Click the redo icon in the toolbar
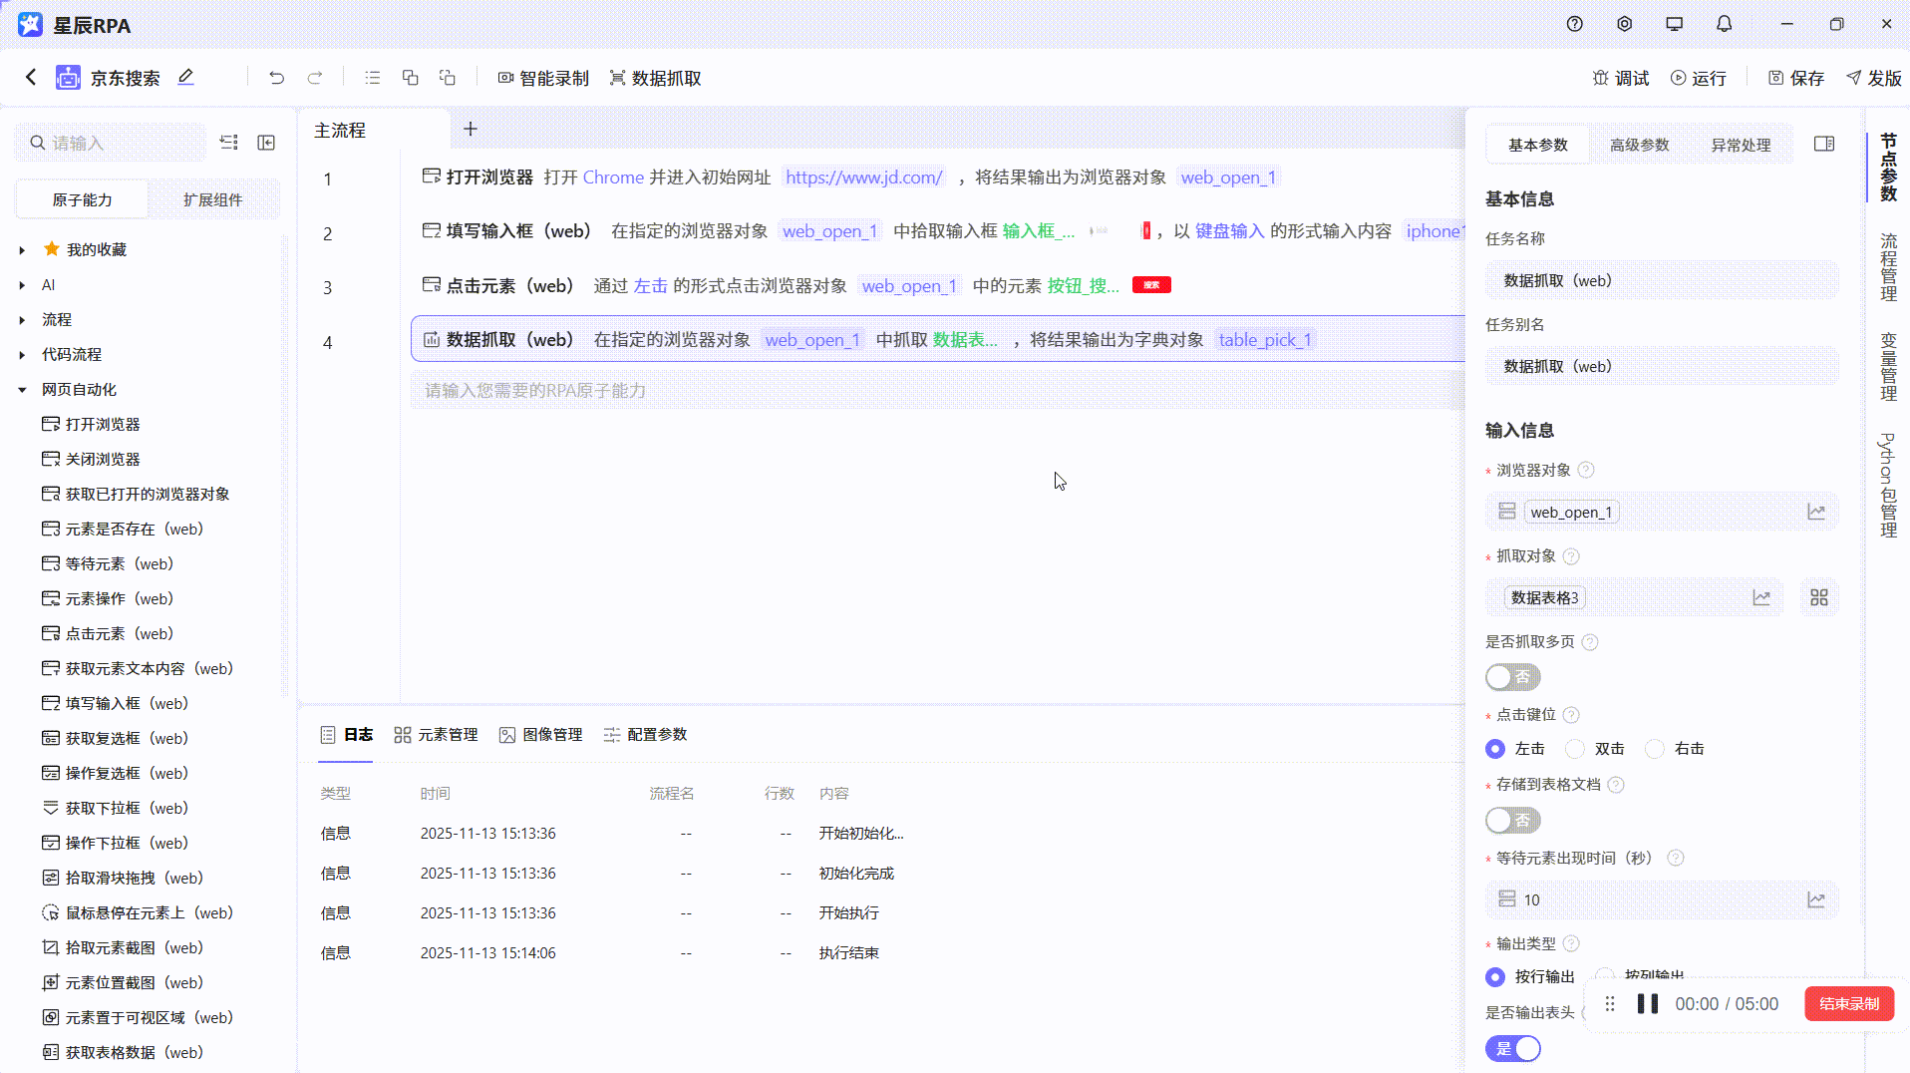This screenshot has height=1073, width=1910. click(315, 77)
